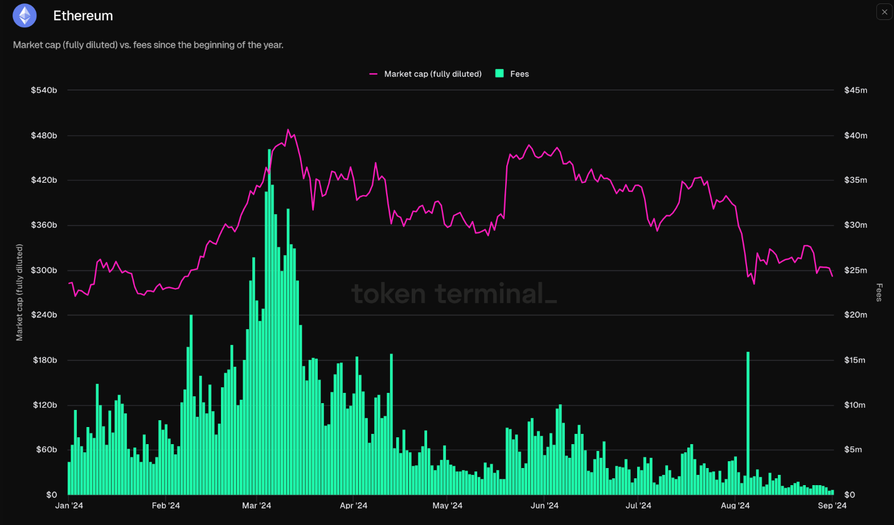This screenshot has height=525, width=894.
Task: Click the Aug '24 x-axis label
Action: coord(735,506)
